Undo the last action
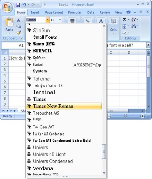Viewport: 152px width, 179px height. click(24, 5)
